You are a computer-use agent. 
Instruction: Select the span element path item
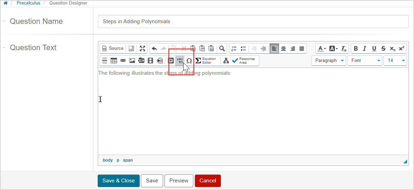(x=128, y=160)
